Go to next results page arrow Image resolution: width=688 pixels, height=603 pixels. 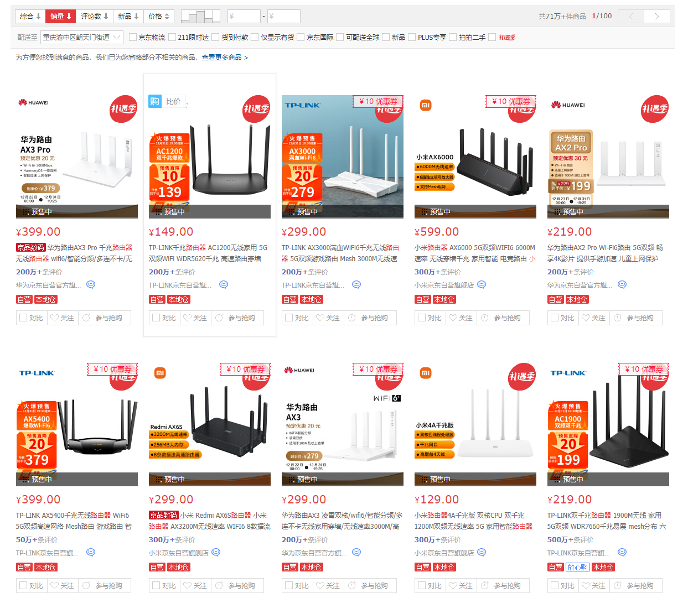point(656,17)
